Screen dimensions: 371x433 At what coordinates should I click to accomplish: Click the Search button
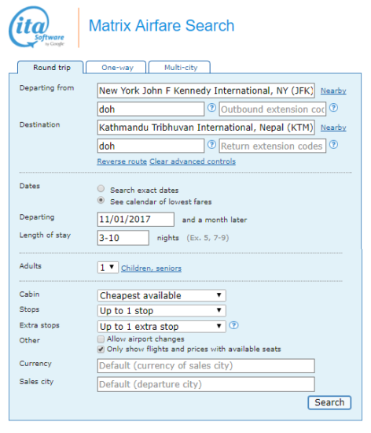(x=329, y=402)
